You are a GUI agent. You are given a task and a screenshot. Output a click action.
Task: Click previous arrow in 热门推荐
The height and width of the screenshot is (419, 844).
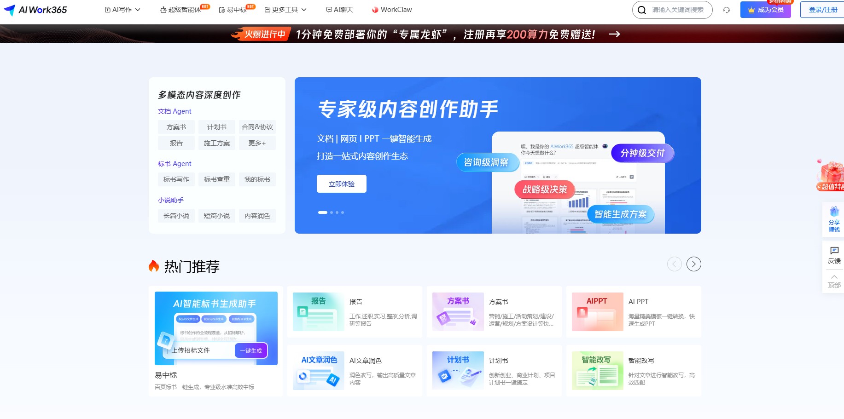click(675, 264)
